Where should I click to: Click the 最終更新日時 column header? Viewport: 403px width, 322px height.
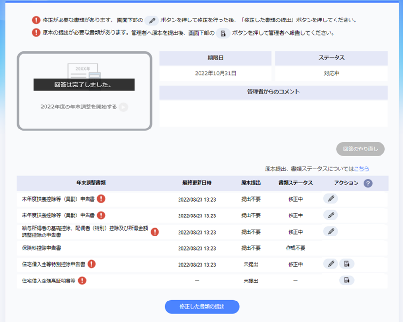pos(197,183)
